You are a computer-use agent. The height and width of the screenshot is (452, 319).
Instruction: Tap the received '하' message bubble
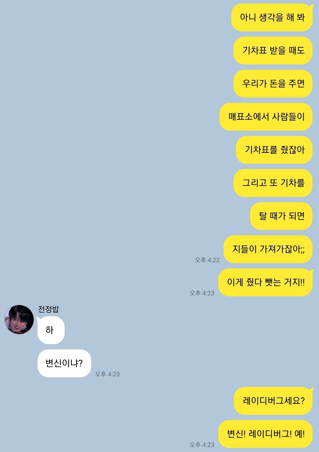[x=51, y=330]
